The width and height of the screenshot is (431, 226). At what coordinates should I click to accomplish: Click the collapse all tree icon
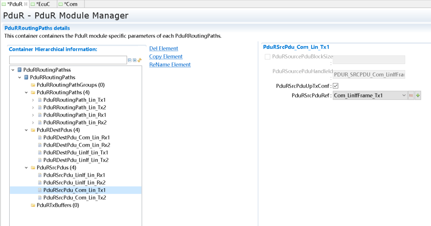[x=130, y=60]
